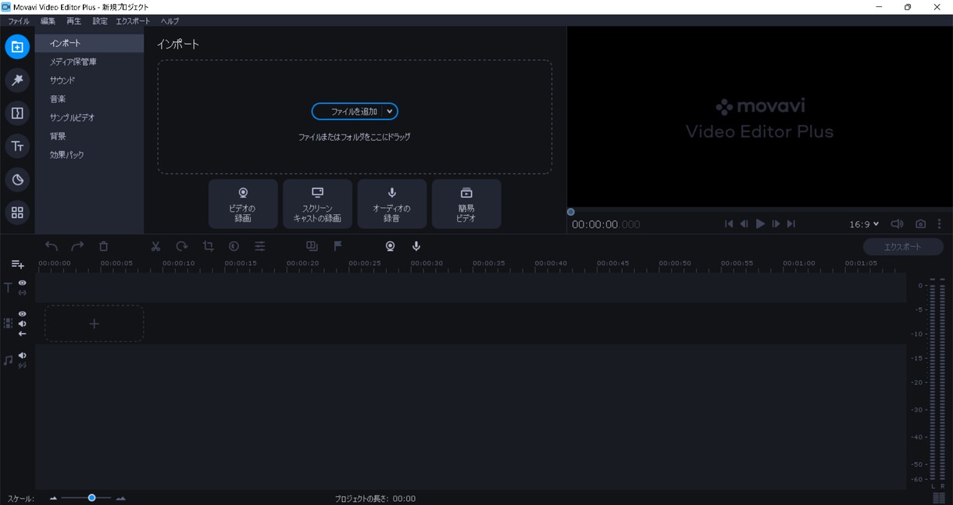Click the timeline scale slider handle

pos(91,498)
